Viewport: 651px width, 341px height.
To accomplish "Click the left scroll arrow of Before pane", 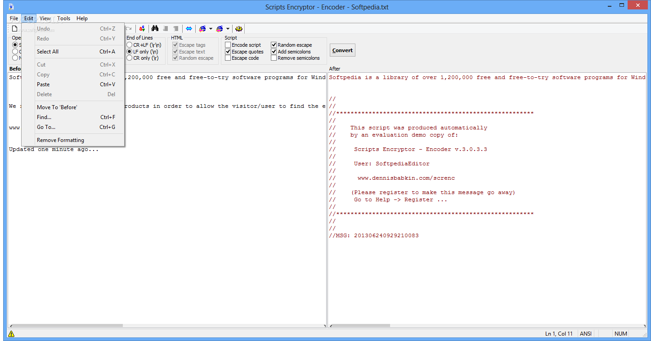I will [10, 326].
